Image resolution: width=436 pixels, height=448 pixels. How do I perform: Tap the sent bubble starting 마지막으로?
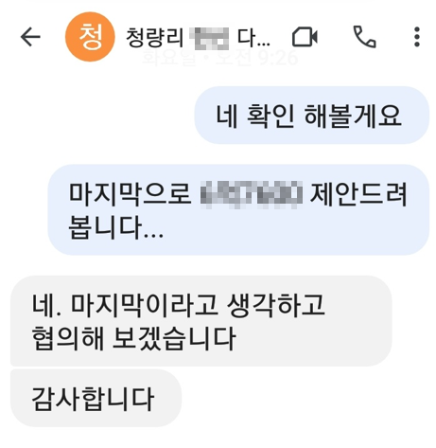point(238,209)
